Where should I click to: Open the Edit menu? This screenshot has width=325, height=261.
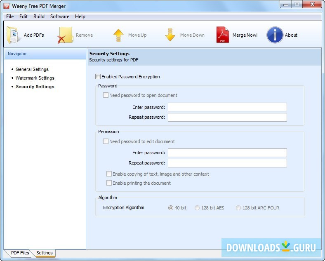tap(24, 16)
